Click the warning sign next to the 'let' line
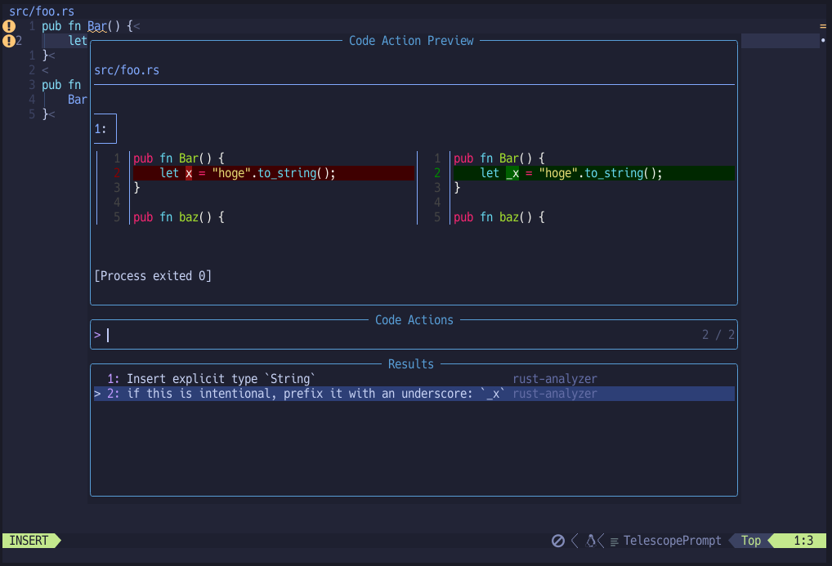 pyautogui.click(x=9, y=41)
